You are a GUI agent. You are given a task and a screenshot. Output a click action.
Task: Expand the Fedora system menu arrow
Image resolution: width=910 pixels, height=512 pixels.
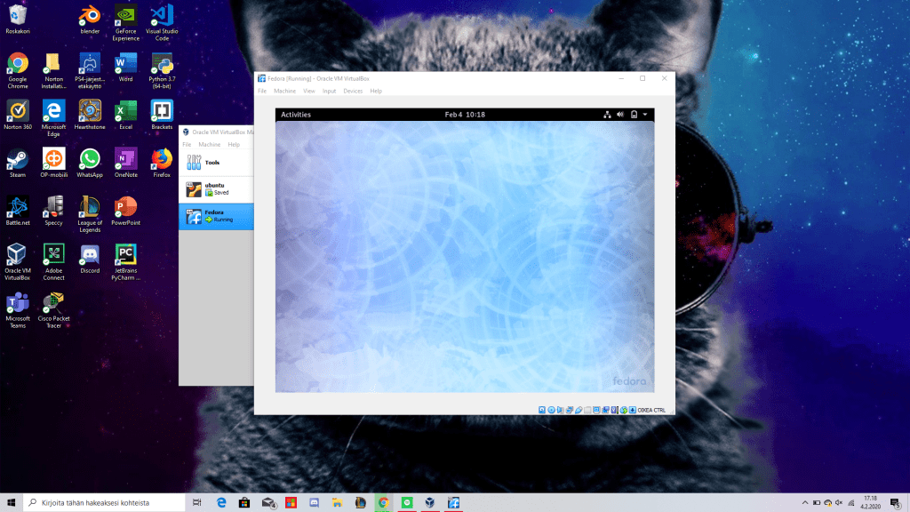click(x=645, y=115)
